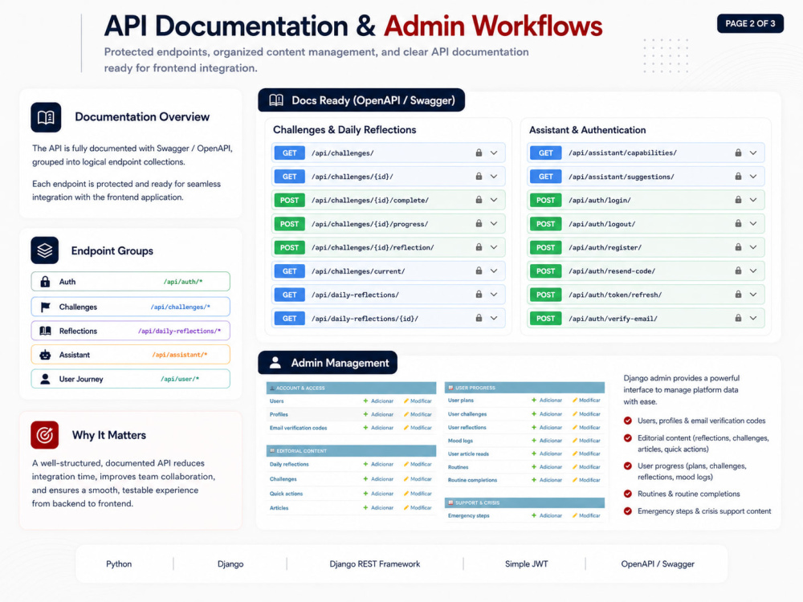Expand the /api/auth/resend-code/ chevron

[753, 270]
